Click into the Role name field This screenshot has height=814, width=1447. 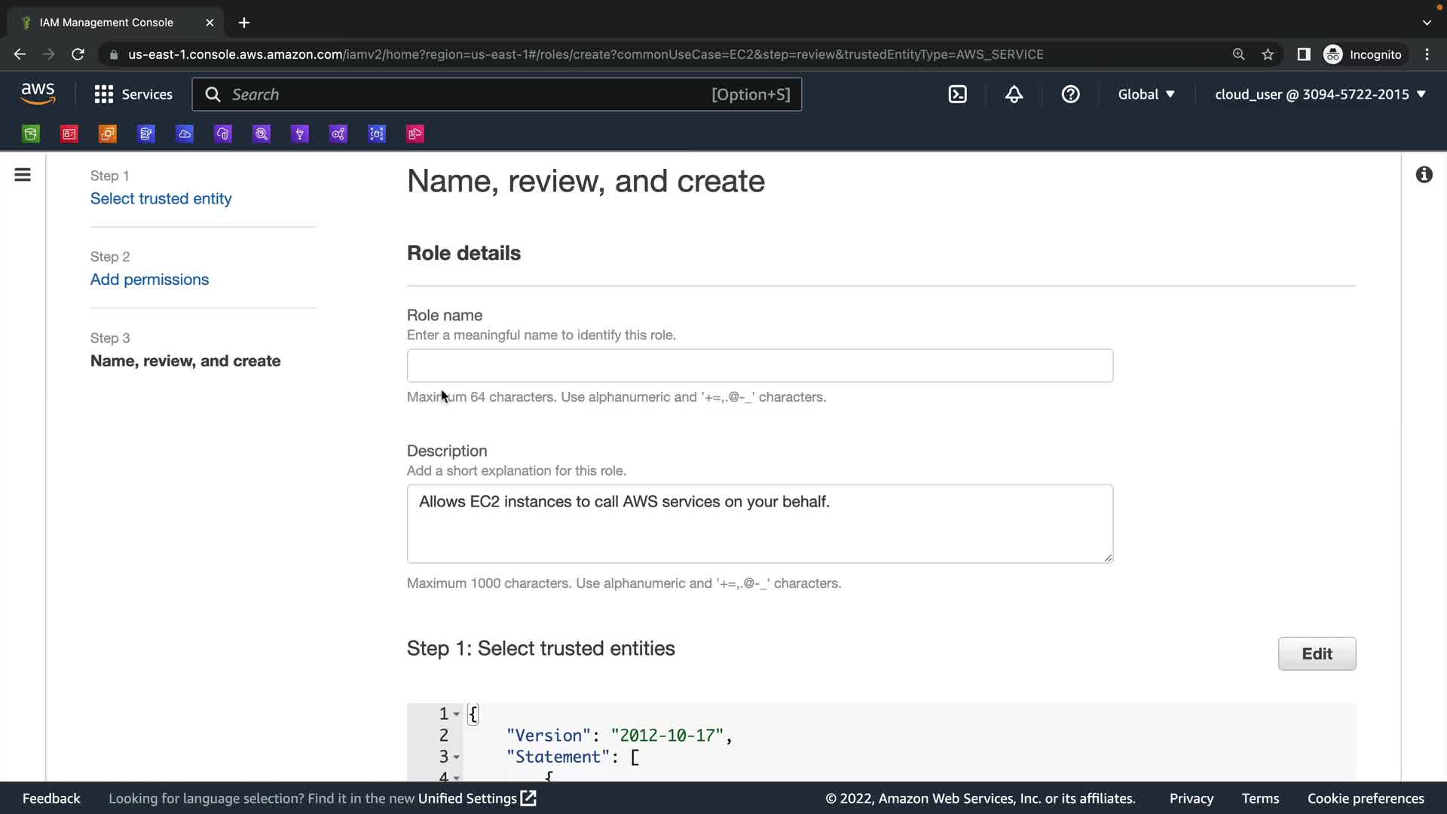(x=760, y=366)
